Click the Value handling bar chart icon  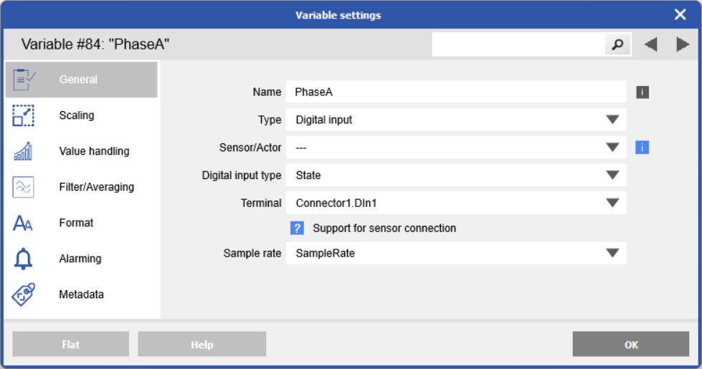click(x=24, y=151)
